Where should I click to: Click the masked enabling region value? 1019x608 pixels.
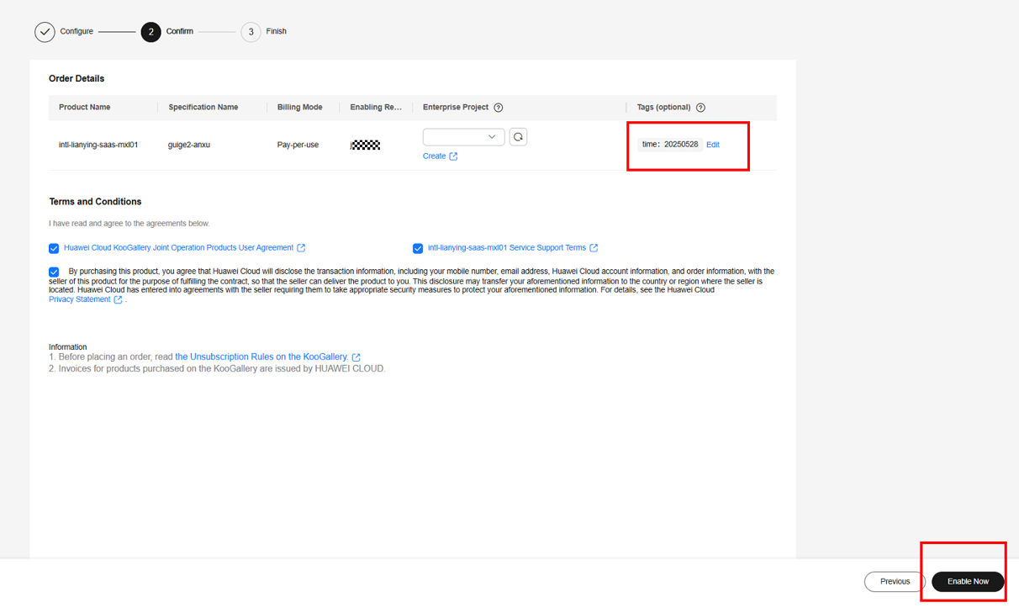point(366,145)
